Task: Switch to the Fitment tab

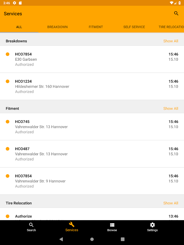Action: tap(96, 27)
